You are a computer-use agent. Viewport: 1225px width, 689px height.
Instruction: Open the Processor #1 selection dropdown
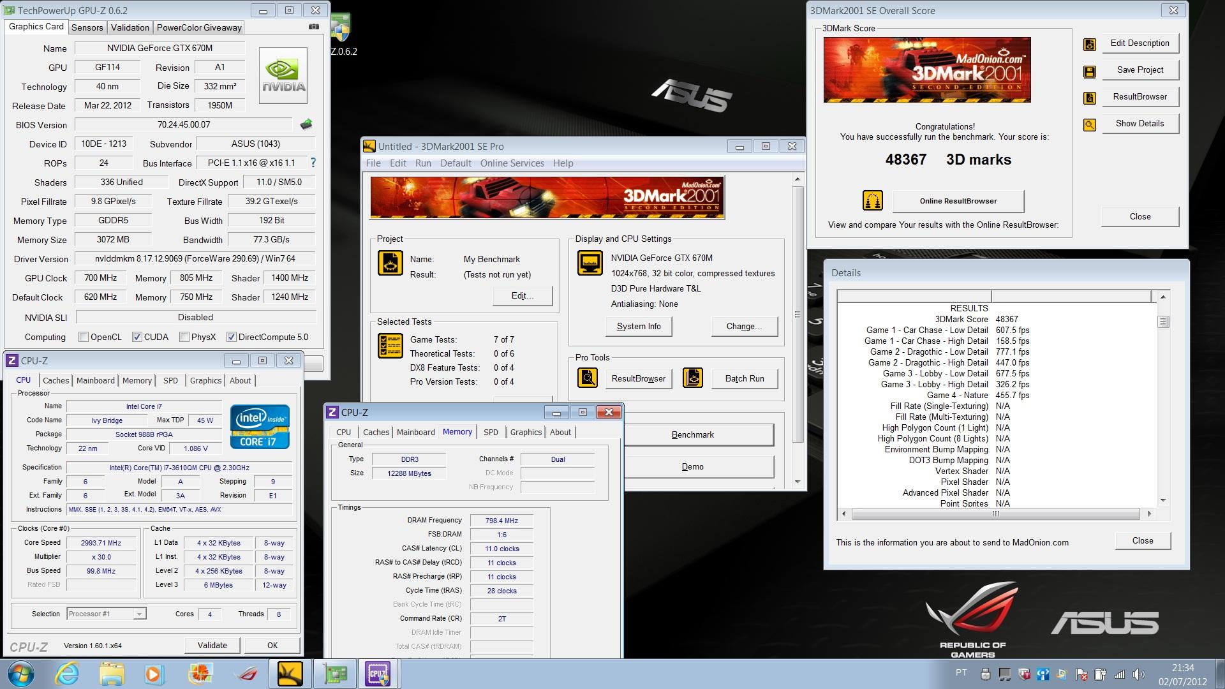107,614
